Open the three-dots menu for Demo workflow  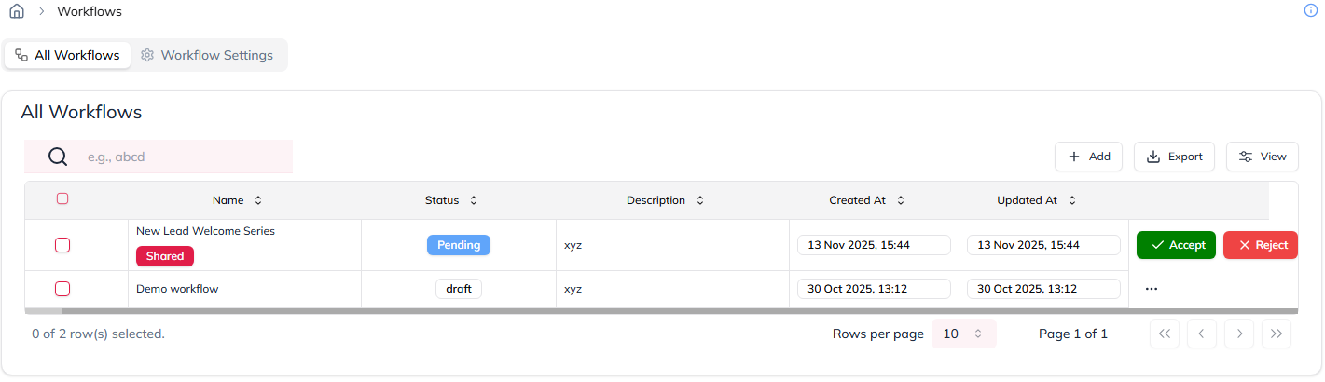(x=1151, y=289)
